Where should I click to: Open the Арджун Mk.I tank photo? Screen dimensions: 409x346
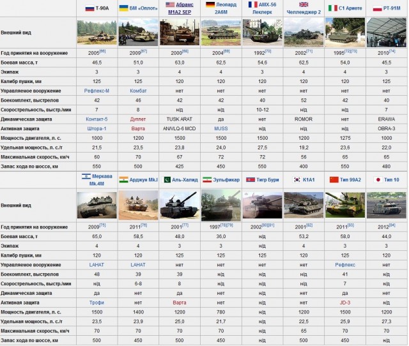(x=138, y=206)
